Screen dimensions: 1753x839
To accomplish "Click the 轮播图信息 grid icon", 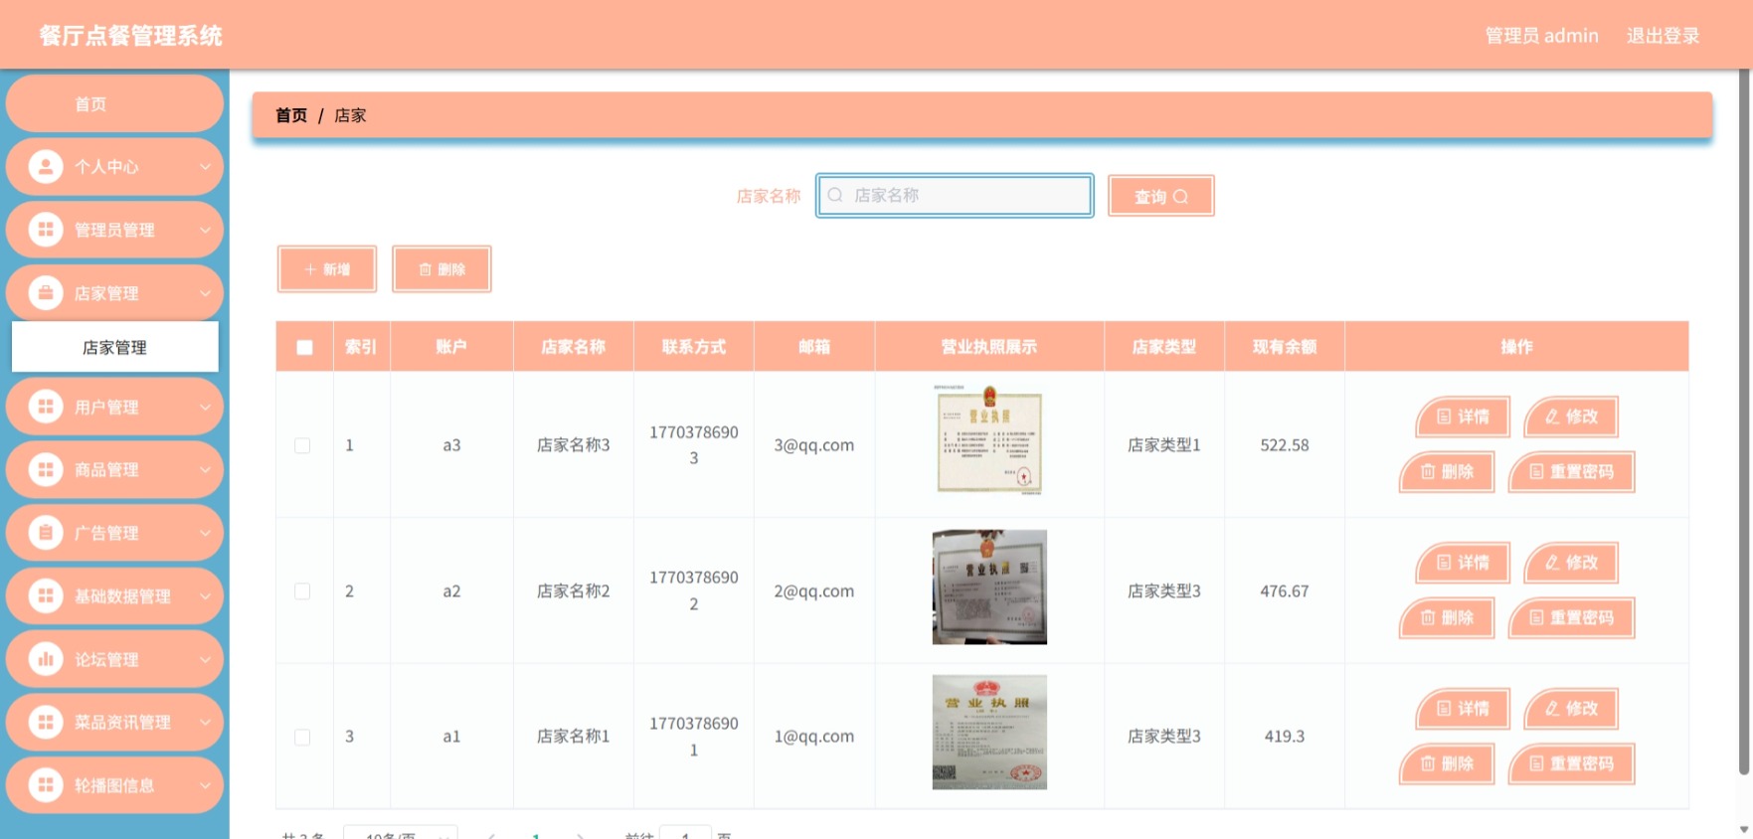I will (x=45, y=785).
